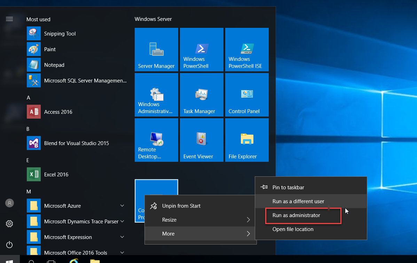
Task: Open the Resize submenu
Action: 200,220
